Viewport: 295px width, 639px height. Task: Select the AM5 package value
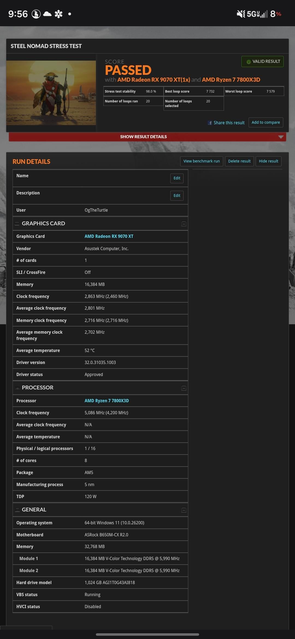89,472
